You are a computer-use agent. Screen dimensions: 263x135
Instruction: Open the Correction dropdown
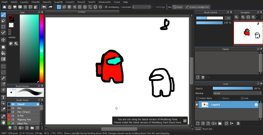click(x=142, y=7)
